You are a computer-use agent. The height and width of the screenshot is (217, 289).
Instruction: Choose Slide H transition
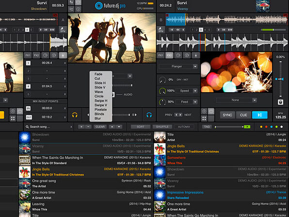pos(100,83)
